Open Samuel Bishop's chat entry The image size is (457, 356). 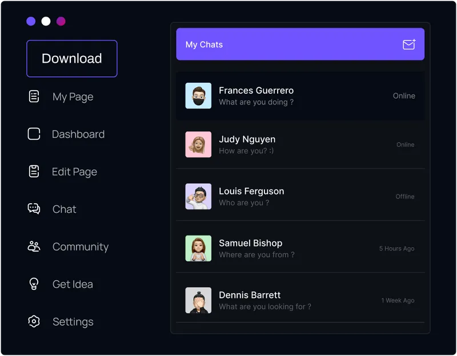[x=300, y=248]
